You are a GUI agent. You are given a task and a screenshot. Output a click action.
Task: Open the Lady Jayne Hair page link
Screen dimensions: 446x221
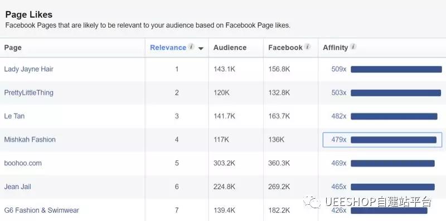click(29, 70)
